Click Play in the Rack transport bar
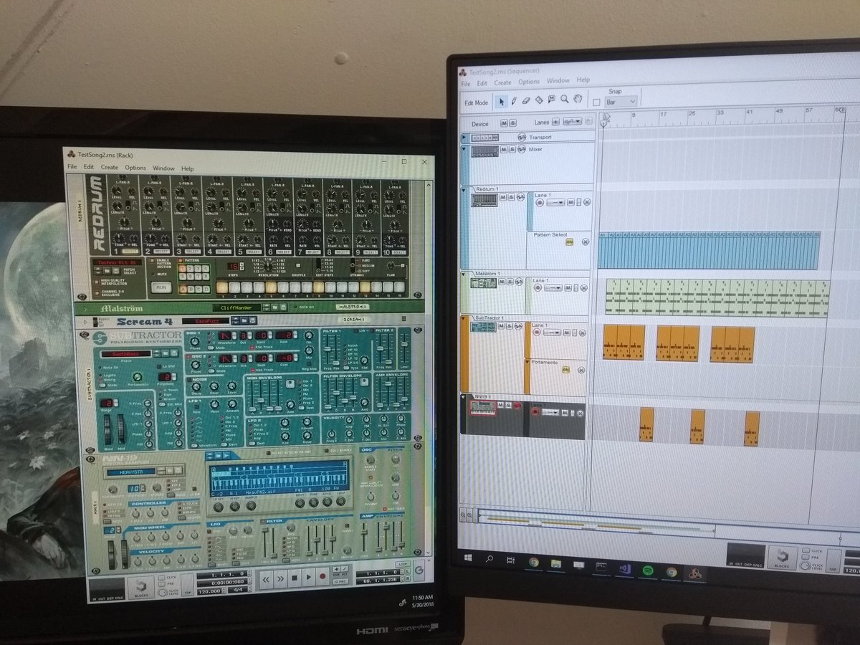 click(x=307, y=576)
